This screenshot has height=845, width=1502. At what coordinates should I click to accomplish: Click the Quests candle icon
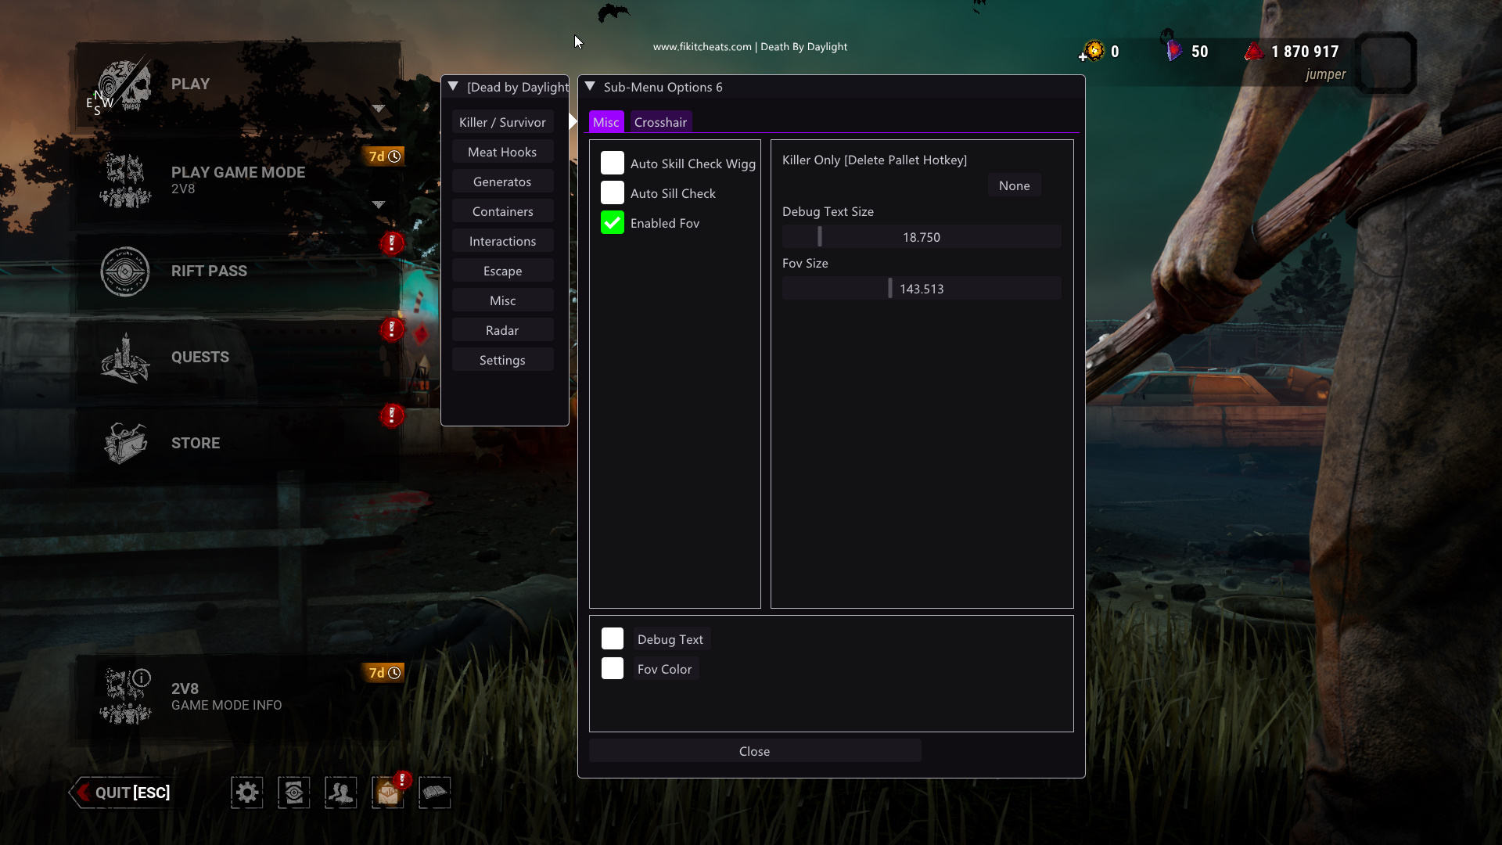coord(125,358)
